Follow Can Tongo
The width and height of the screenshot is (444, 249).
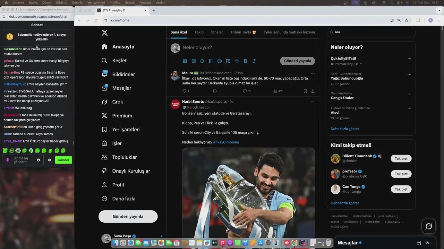point(401,189)
